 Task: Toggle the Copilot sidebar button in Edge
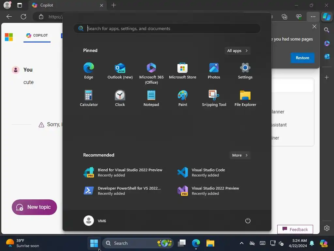tap(326, 17)
